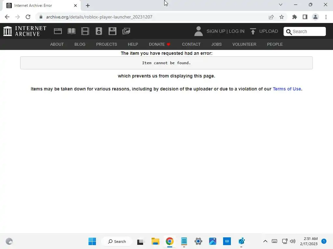
Task: Open the Photos app taskbar icon
Action: 213,241
